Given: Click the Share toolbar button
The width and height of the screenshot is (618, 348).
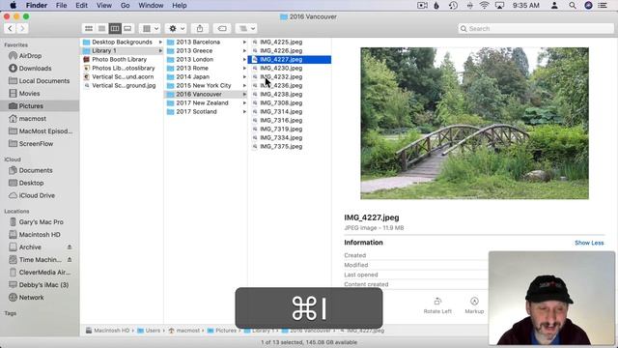Looking at the screenshot, I should (x=200, y=28).
